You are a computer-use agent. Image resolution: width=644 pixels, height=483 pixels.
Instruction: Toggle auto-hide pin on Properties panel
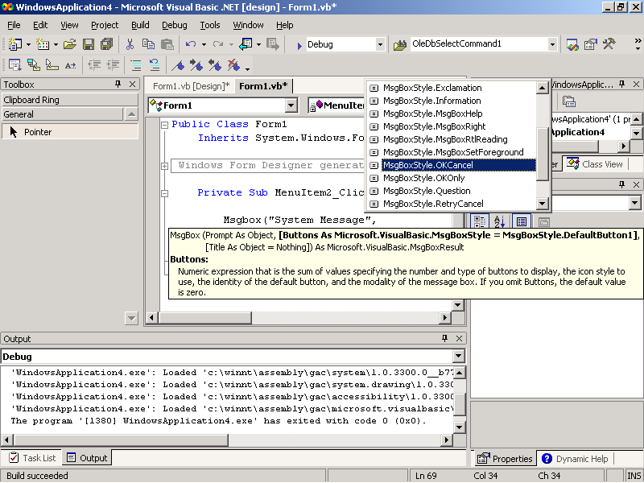tap(621, 184)
